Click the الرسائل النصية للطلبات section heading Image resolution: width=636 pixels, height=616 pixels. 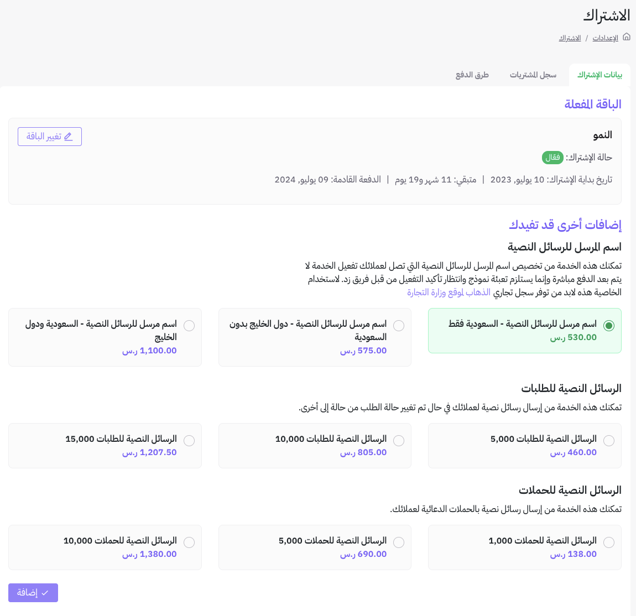tap(571, 389)
